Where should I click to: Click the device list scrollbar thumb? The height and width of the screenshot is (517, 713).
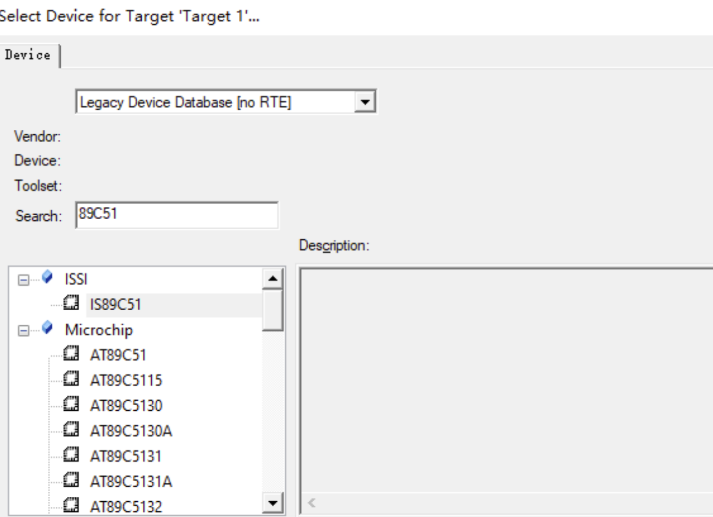(273, 309)
